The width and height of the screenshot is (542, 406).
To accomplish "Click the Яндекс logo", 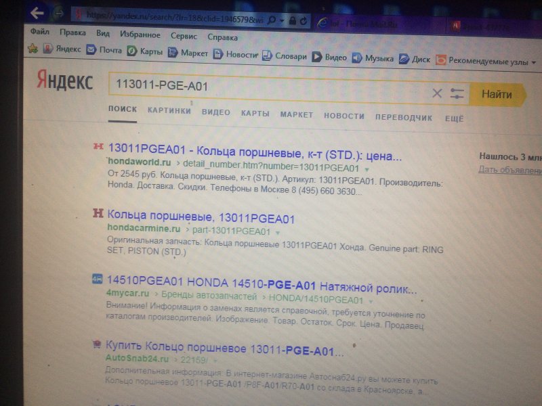I will [x=64, y=80].
